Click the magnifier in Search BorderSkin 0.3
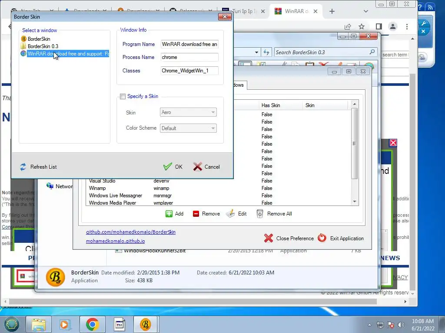 (x=372, y=52)
